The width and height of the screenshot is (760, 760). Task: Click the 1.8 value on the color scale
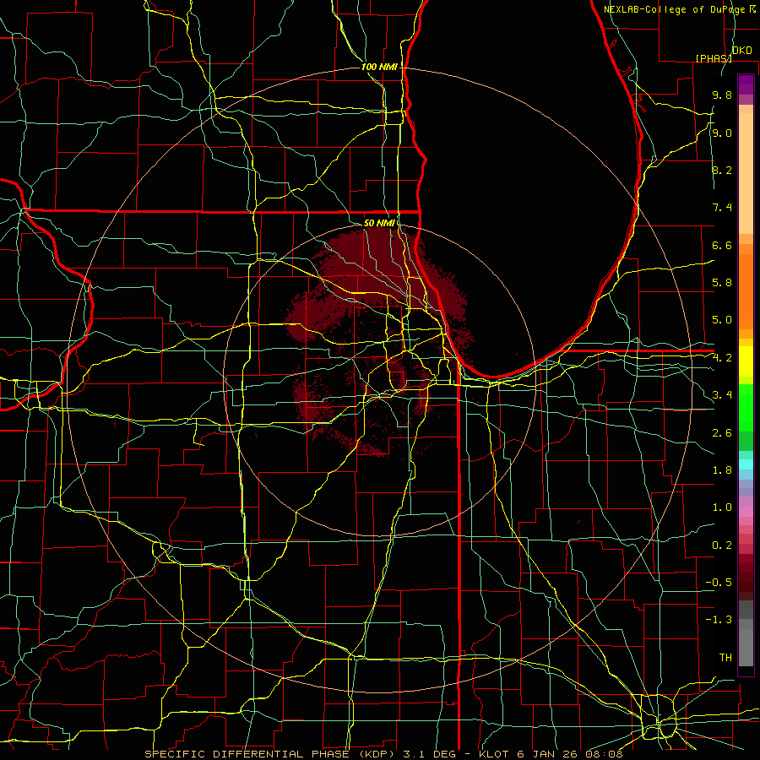(x=722, y=470)
